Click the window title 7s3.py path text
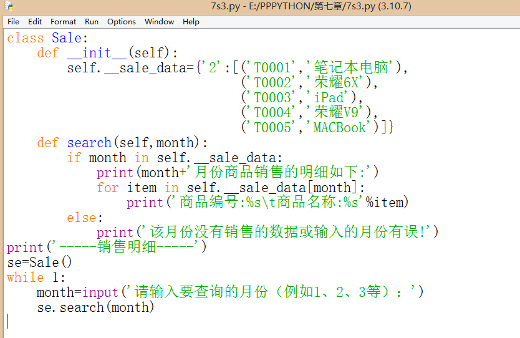Viewport: 520px width, 338px height. coord(311,6)
